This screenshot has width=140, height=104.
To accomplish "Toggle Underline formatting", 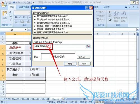I will point(24,17).
